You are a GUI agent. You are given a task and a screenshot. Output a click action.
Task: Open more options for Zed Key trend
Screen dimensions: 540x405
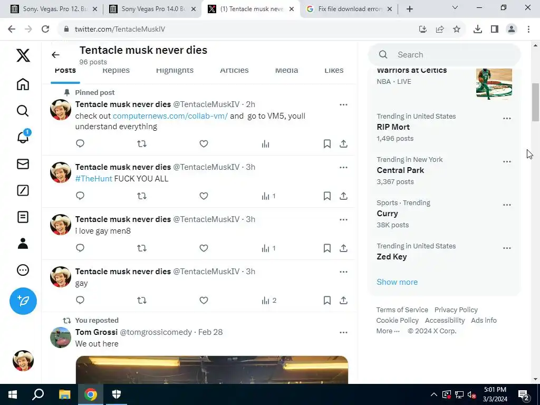tap(507, 248)
